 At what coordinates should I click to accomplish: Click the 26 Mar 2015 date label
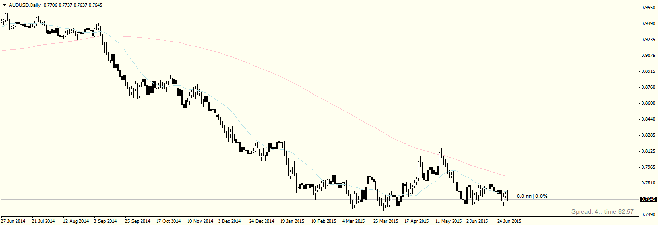click(x=386, y=221)
